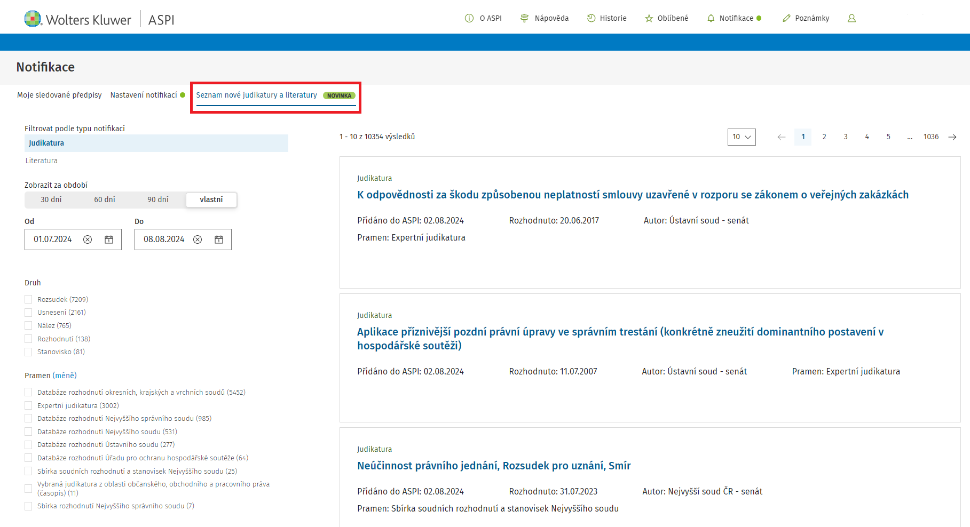The height and width of the screenshot is (527, 970).
Task: Open Poznámky pencil notes
Action: (x=786, y=18)
